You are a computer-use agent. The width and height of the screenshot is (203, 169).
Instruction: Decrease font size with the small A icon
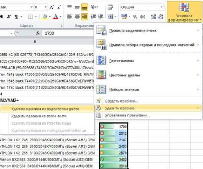59,7
